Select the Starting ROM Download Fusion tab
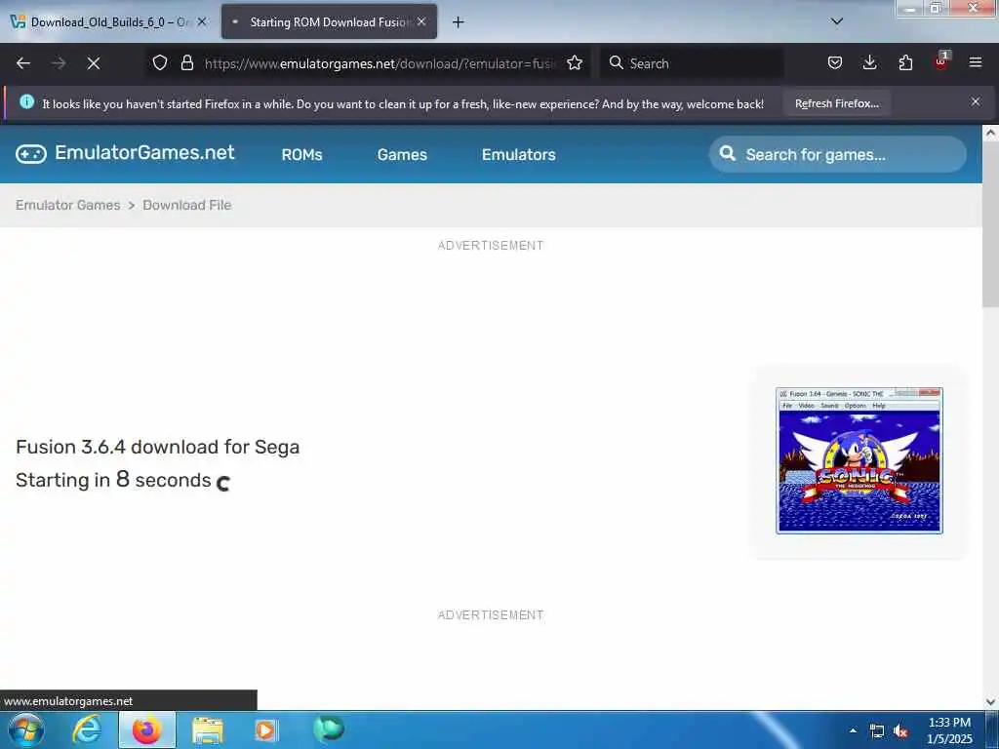 pyautogui.click(x=329, y=21)
